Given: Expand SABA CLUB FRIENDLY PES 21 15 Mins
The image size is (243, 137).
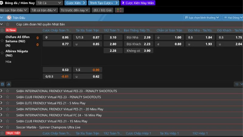Looking at the screenshot, I should pyautogui.click(x=2, y=121).
